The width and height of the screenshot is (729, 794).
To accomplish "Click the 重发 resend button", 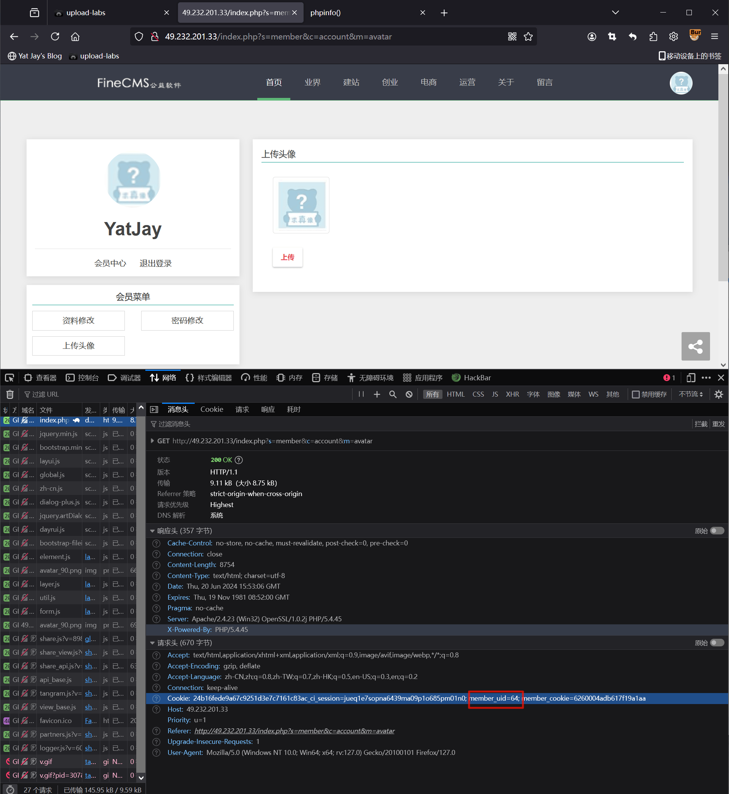I will (718, 424).
